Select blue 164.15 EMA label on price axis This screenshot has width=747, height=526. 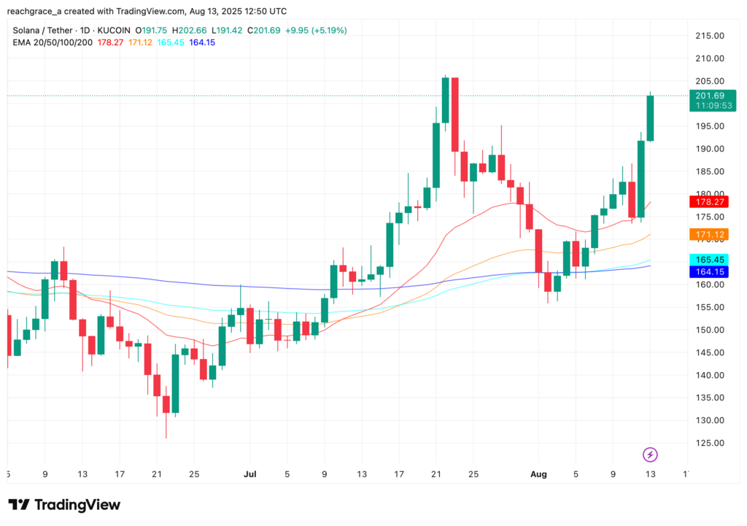(710, 271)
